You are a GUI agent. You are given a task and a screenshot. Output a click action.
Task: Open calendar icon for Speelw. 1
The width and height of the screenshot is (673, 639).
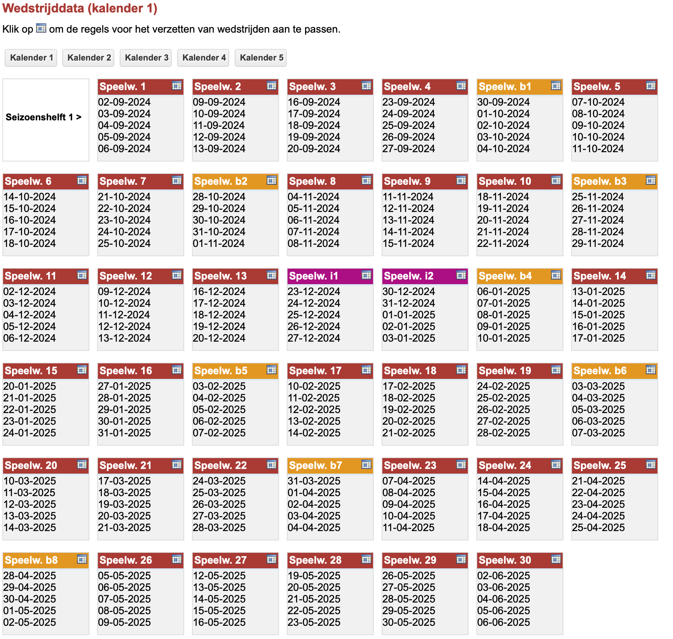[x=177, y=86]
